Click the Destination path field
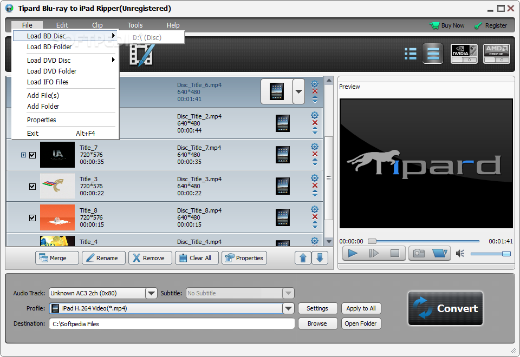 (x=172, y=323)
